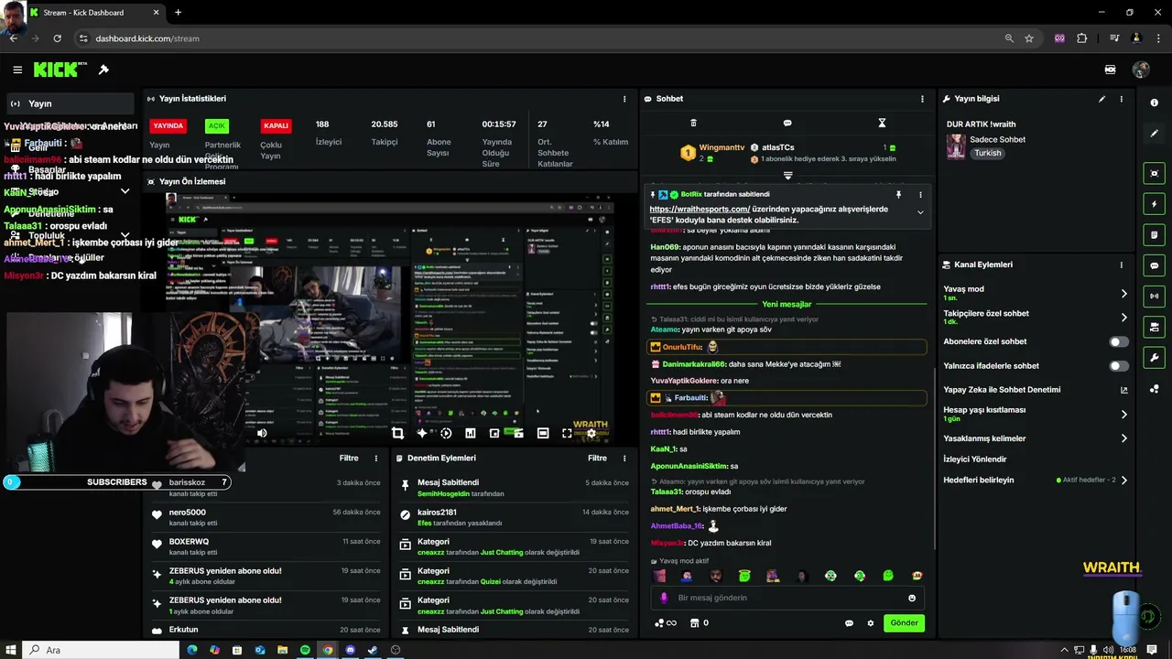Toggle the stream preview panel icon in the right sidebar
The image size is (1172, 659).
click(1154, 173)
